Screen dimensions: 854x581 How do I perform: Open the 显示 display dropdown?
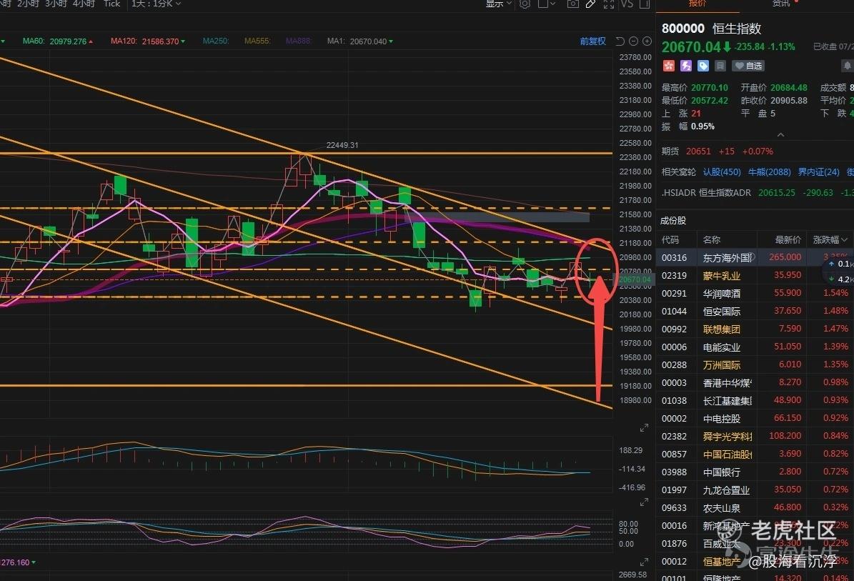(x=498, y=4)
